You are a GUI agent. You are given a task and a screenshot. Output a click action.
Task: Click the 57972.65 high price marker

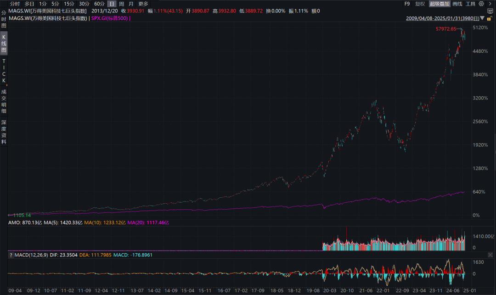[446, 29]
